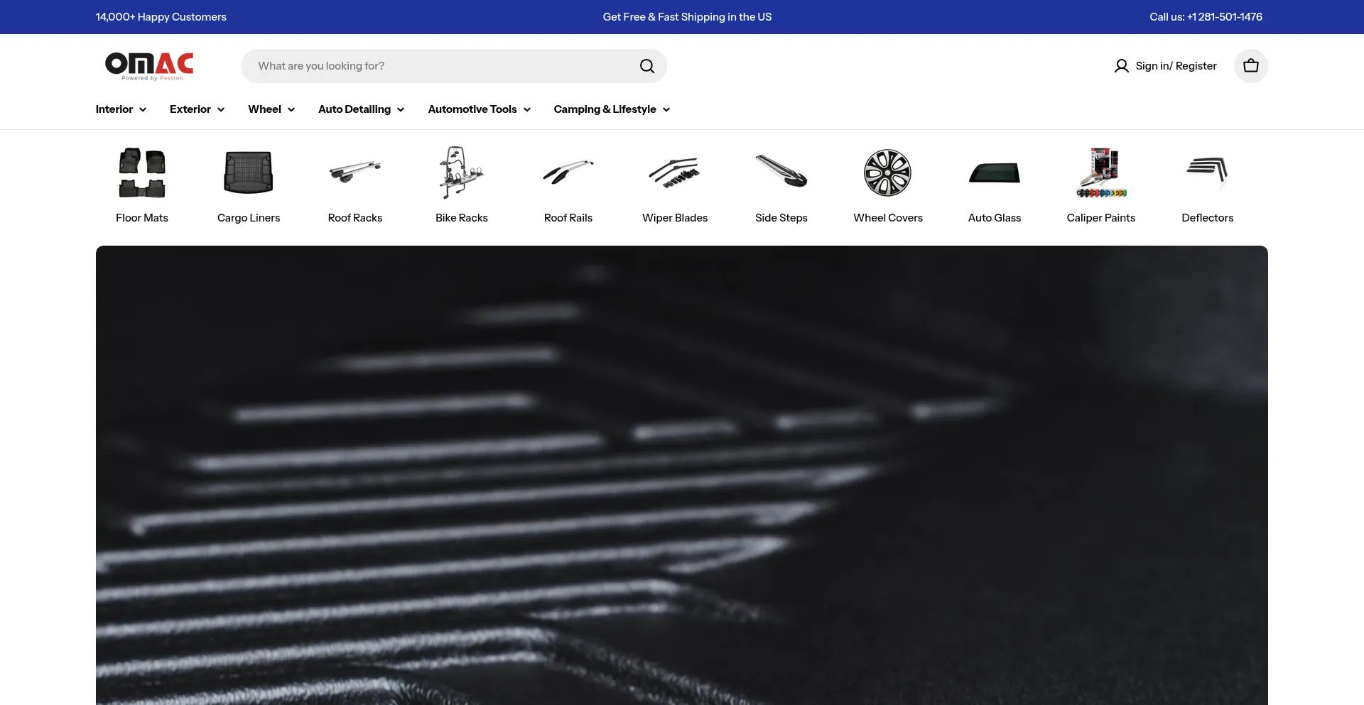Viewport: 1364px width, 705px height.
Task: Choose the Bike Racks icon
Action: (462, 173)
